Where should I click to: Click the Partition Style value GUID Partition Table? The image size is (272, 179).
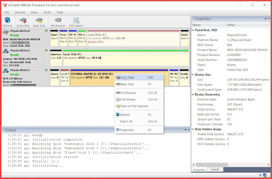click(x=241, y=100)
